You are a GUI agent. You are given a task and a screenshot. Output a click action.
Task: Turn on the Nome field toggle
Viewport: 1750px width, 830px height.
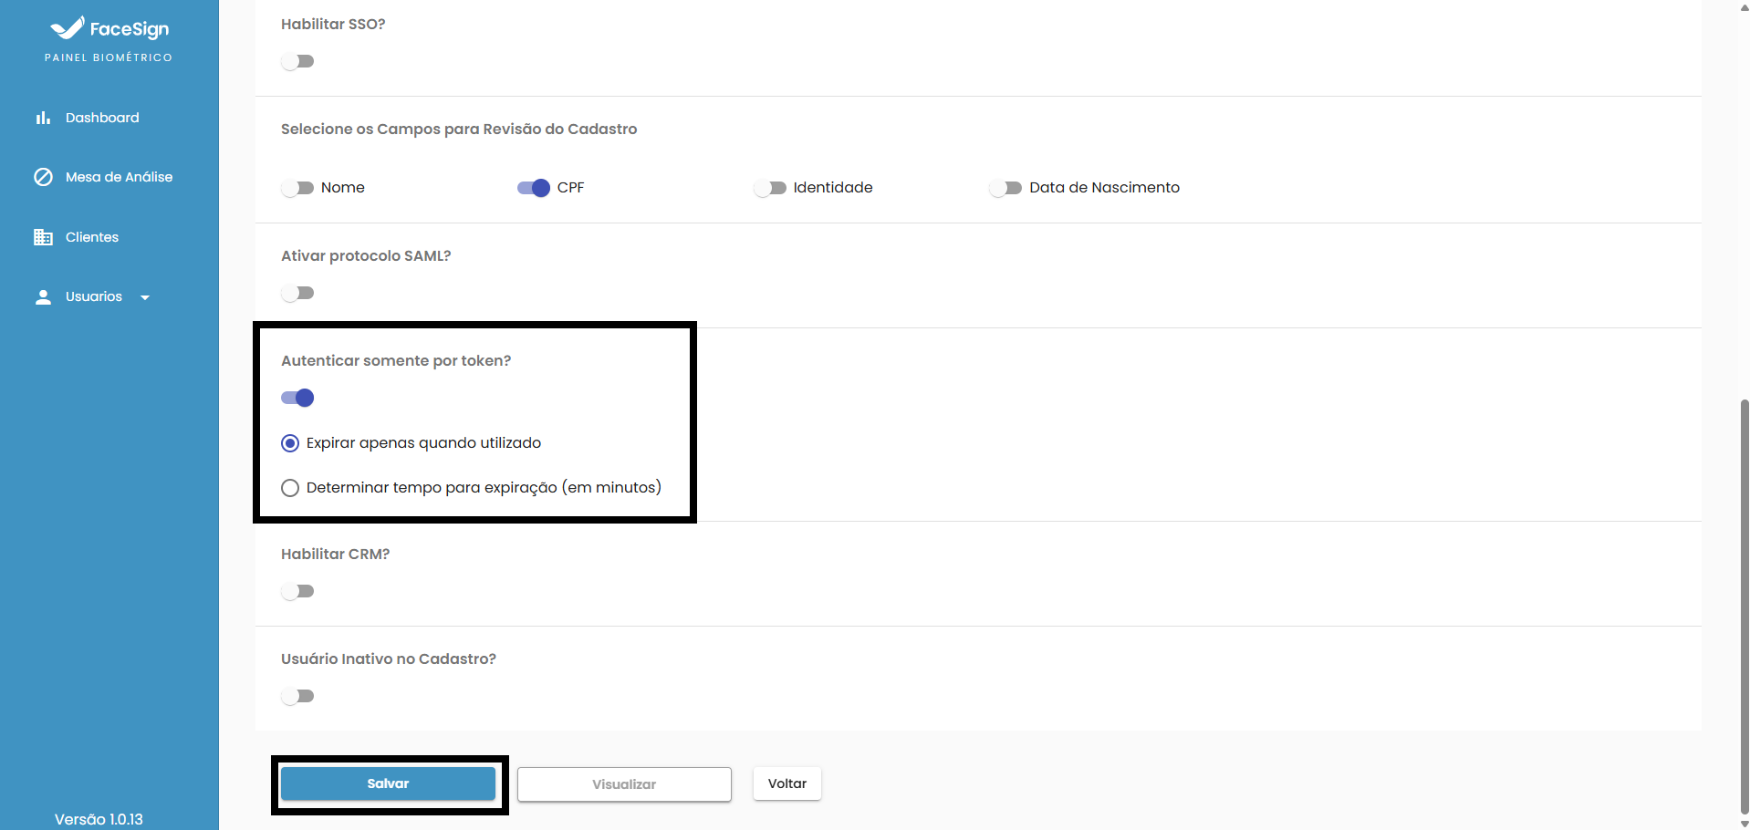(x=297, y=188)
